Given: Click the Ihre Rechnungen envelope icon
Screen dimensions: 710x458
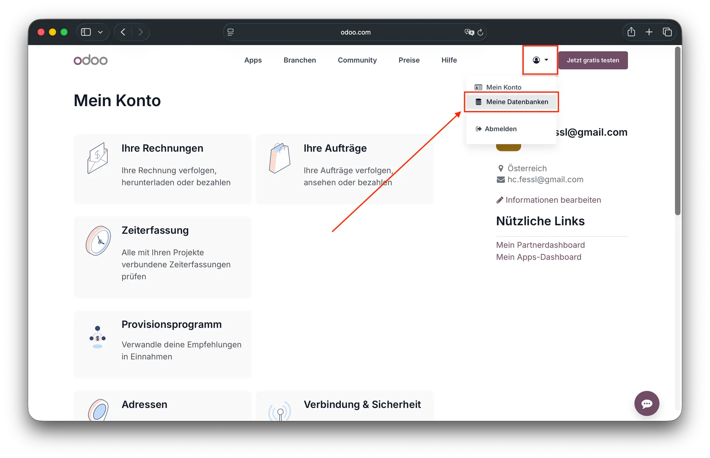Looking at the screenshot, I should tap(98, 158).
